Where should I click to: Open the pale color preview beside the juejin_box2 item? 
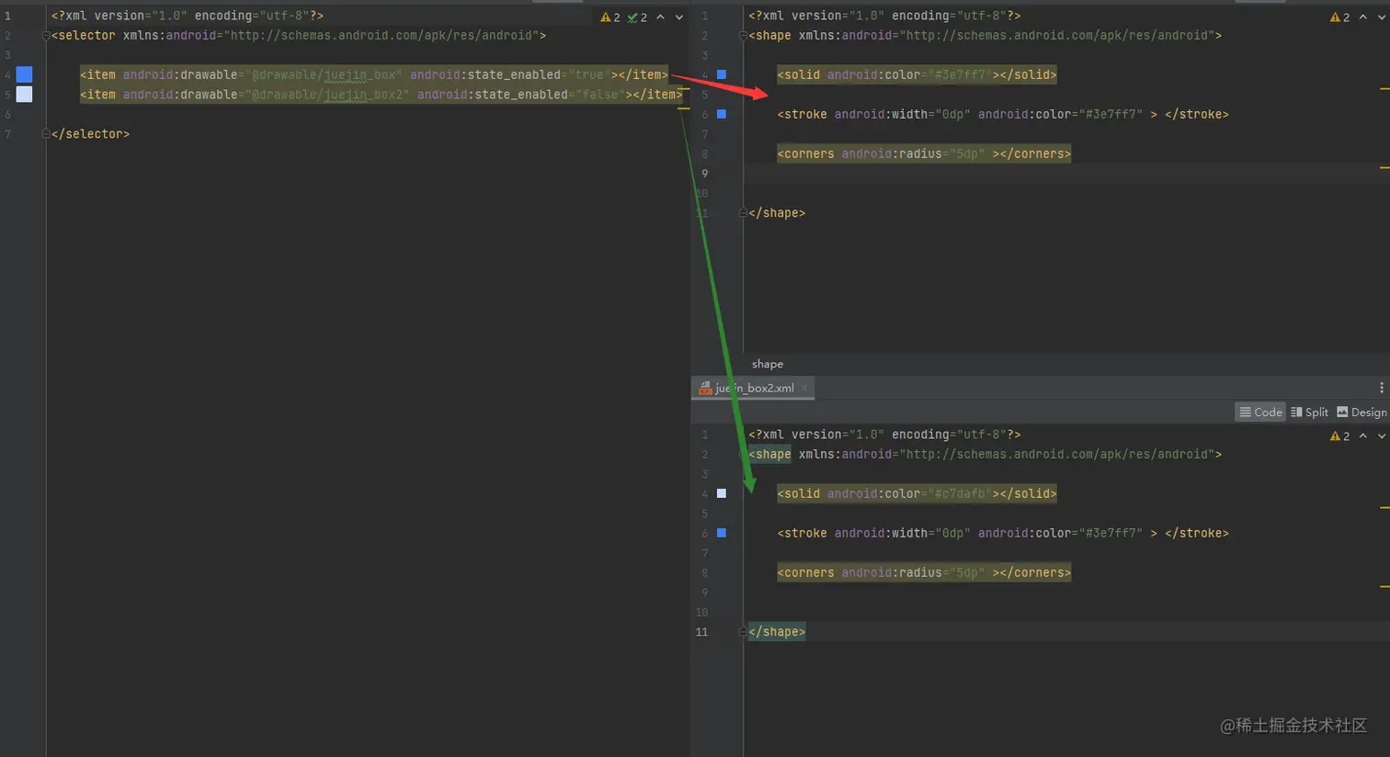coord(25,94)
